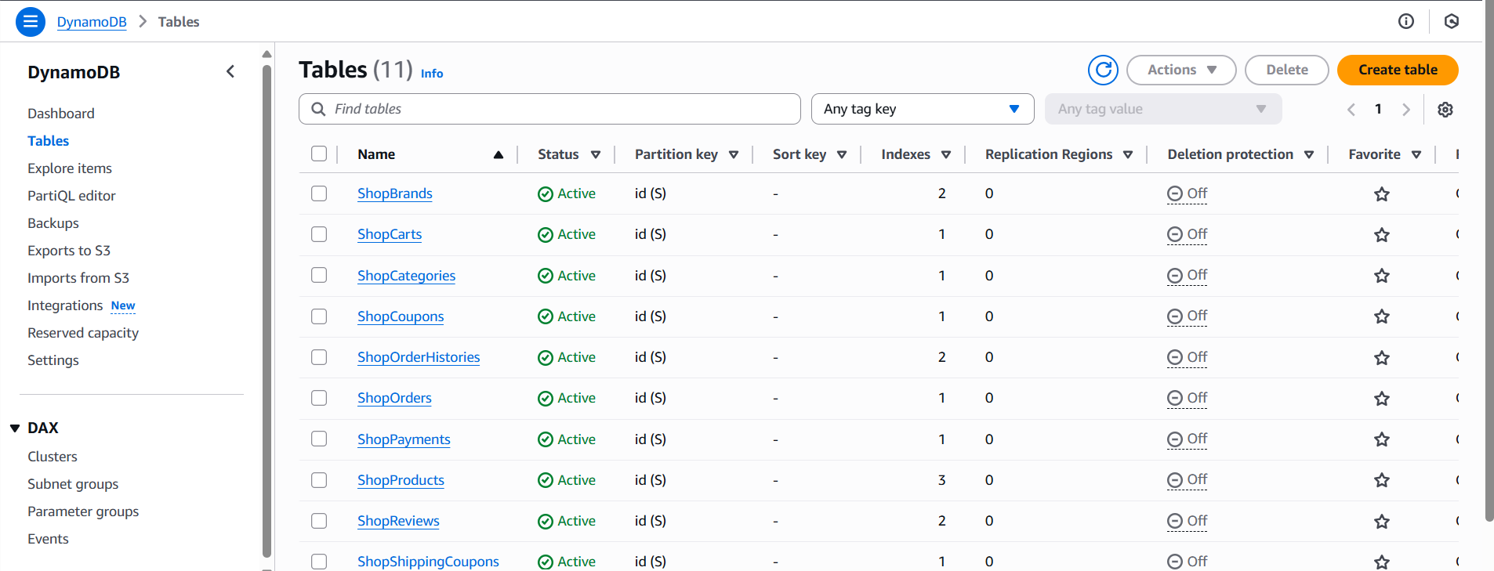1494x571 pixels.
Task: Check the ShopProducts row checkbox
Action: point(319,480)
